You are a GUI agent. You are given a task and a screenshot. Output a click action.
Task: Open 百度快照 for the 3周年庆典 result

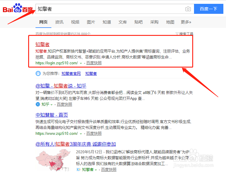tap(109, 169)
